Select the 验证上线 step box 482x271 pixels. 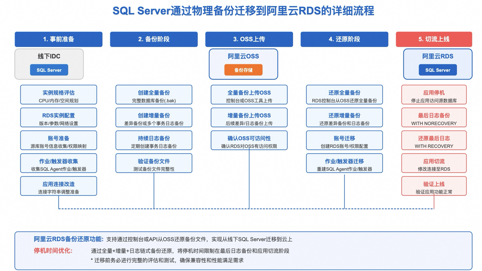coord(434,186)
